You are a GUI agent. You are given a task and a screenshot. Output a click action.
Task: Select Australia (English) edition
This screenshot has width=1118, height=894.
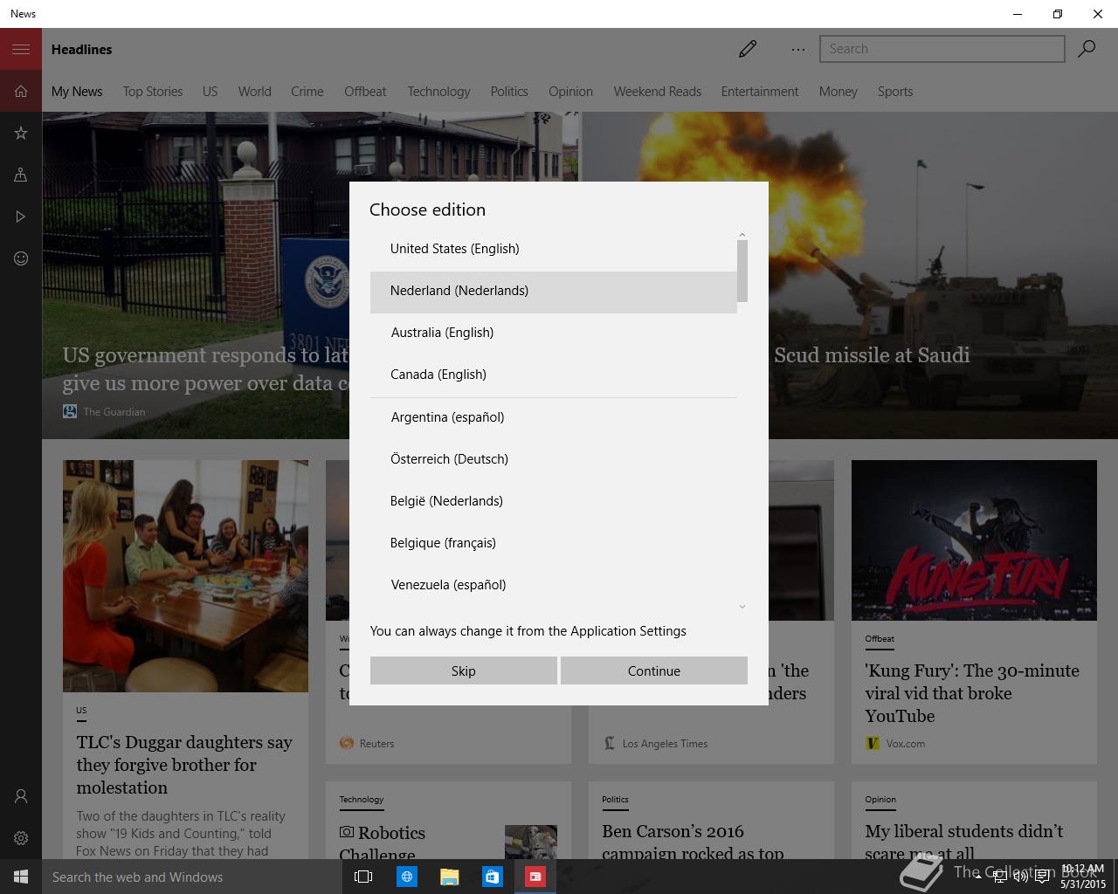554,333
